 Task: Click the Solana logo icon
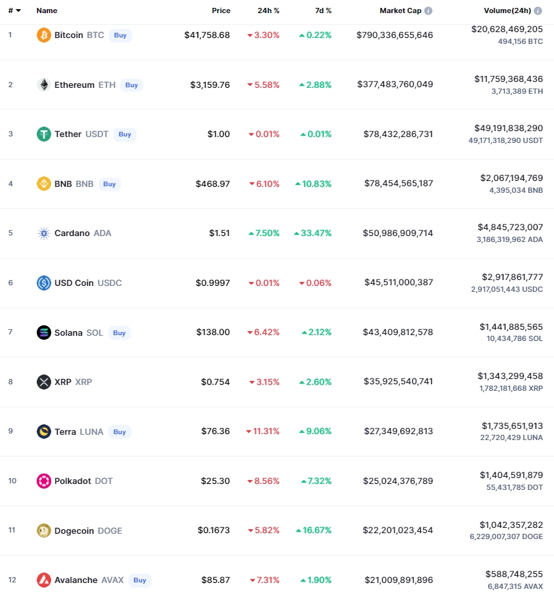[43, 332]
